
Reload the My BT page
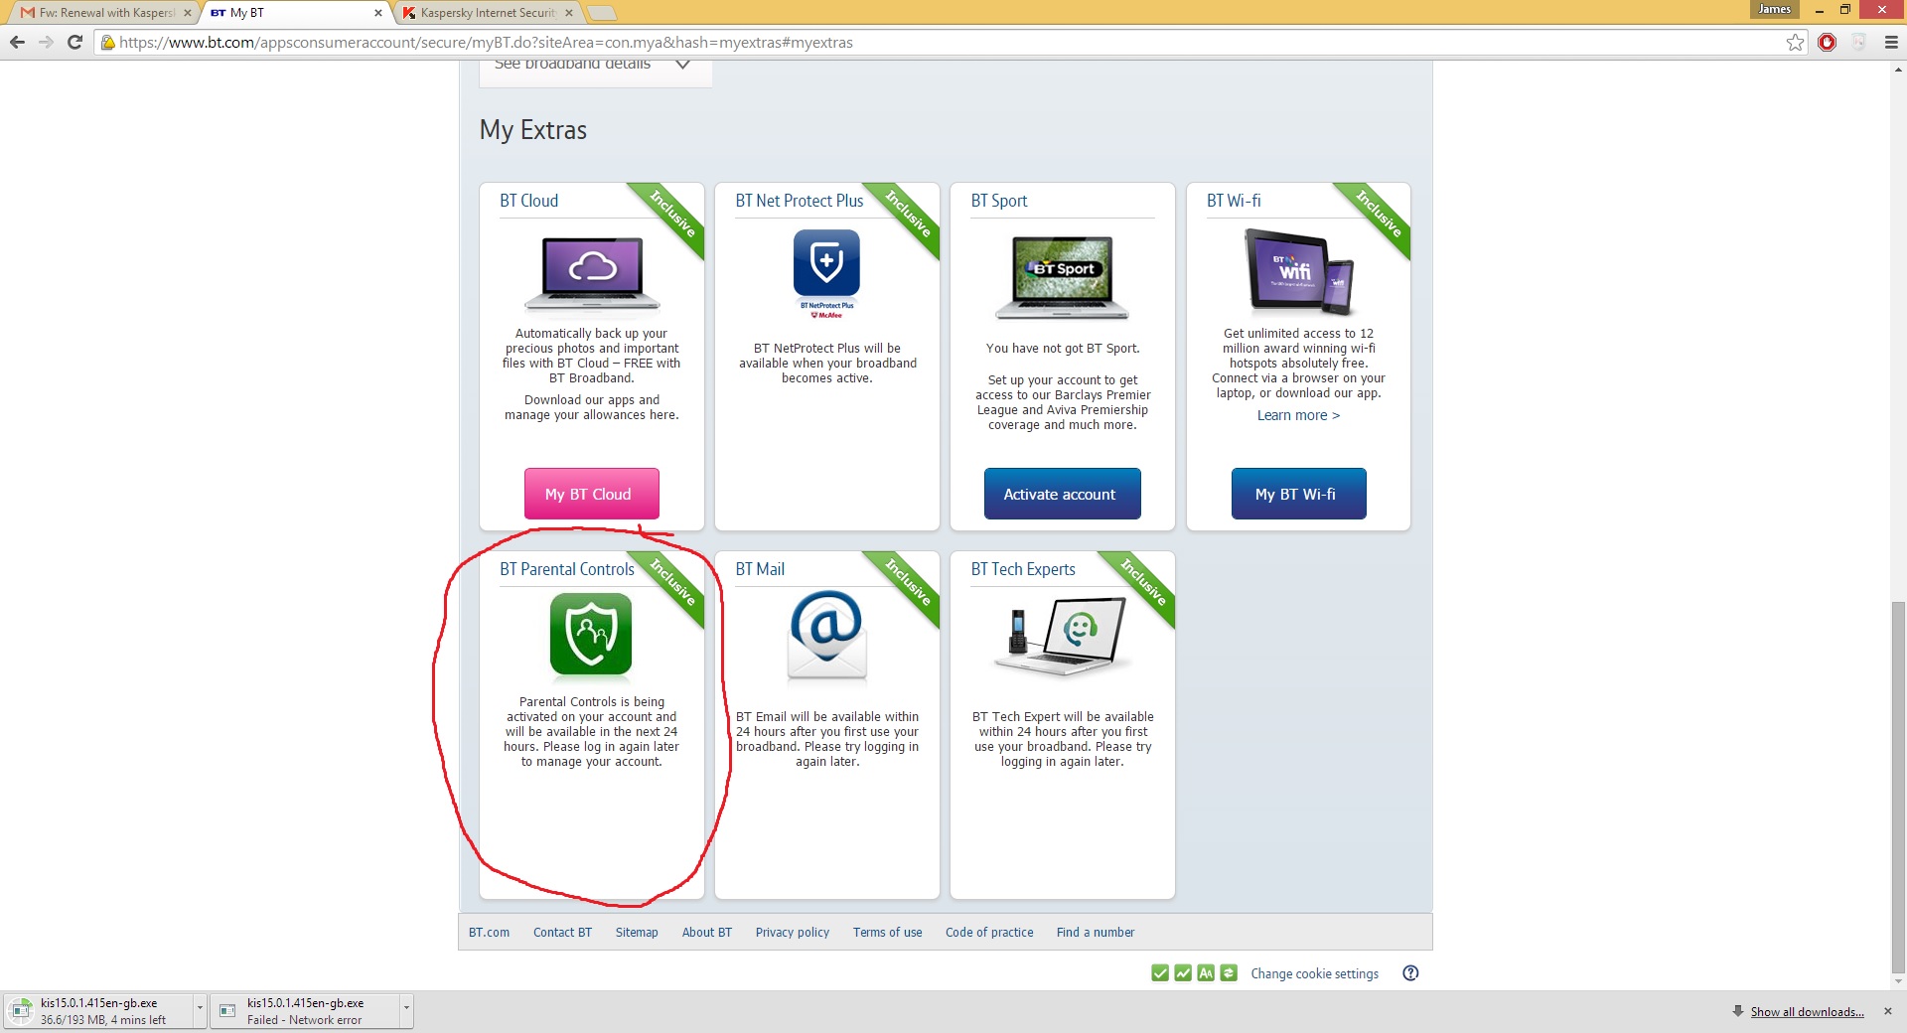click(74, 42)
